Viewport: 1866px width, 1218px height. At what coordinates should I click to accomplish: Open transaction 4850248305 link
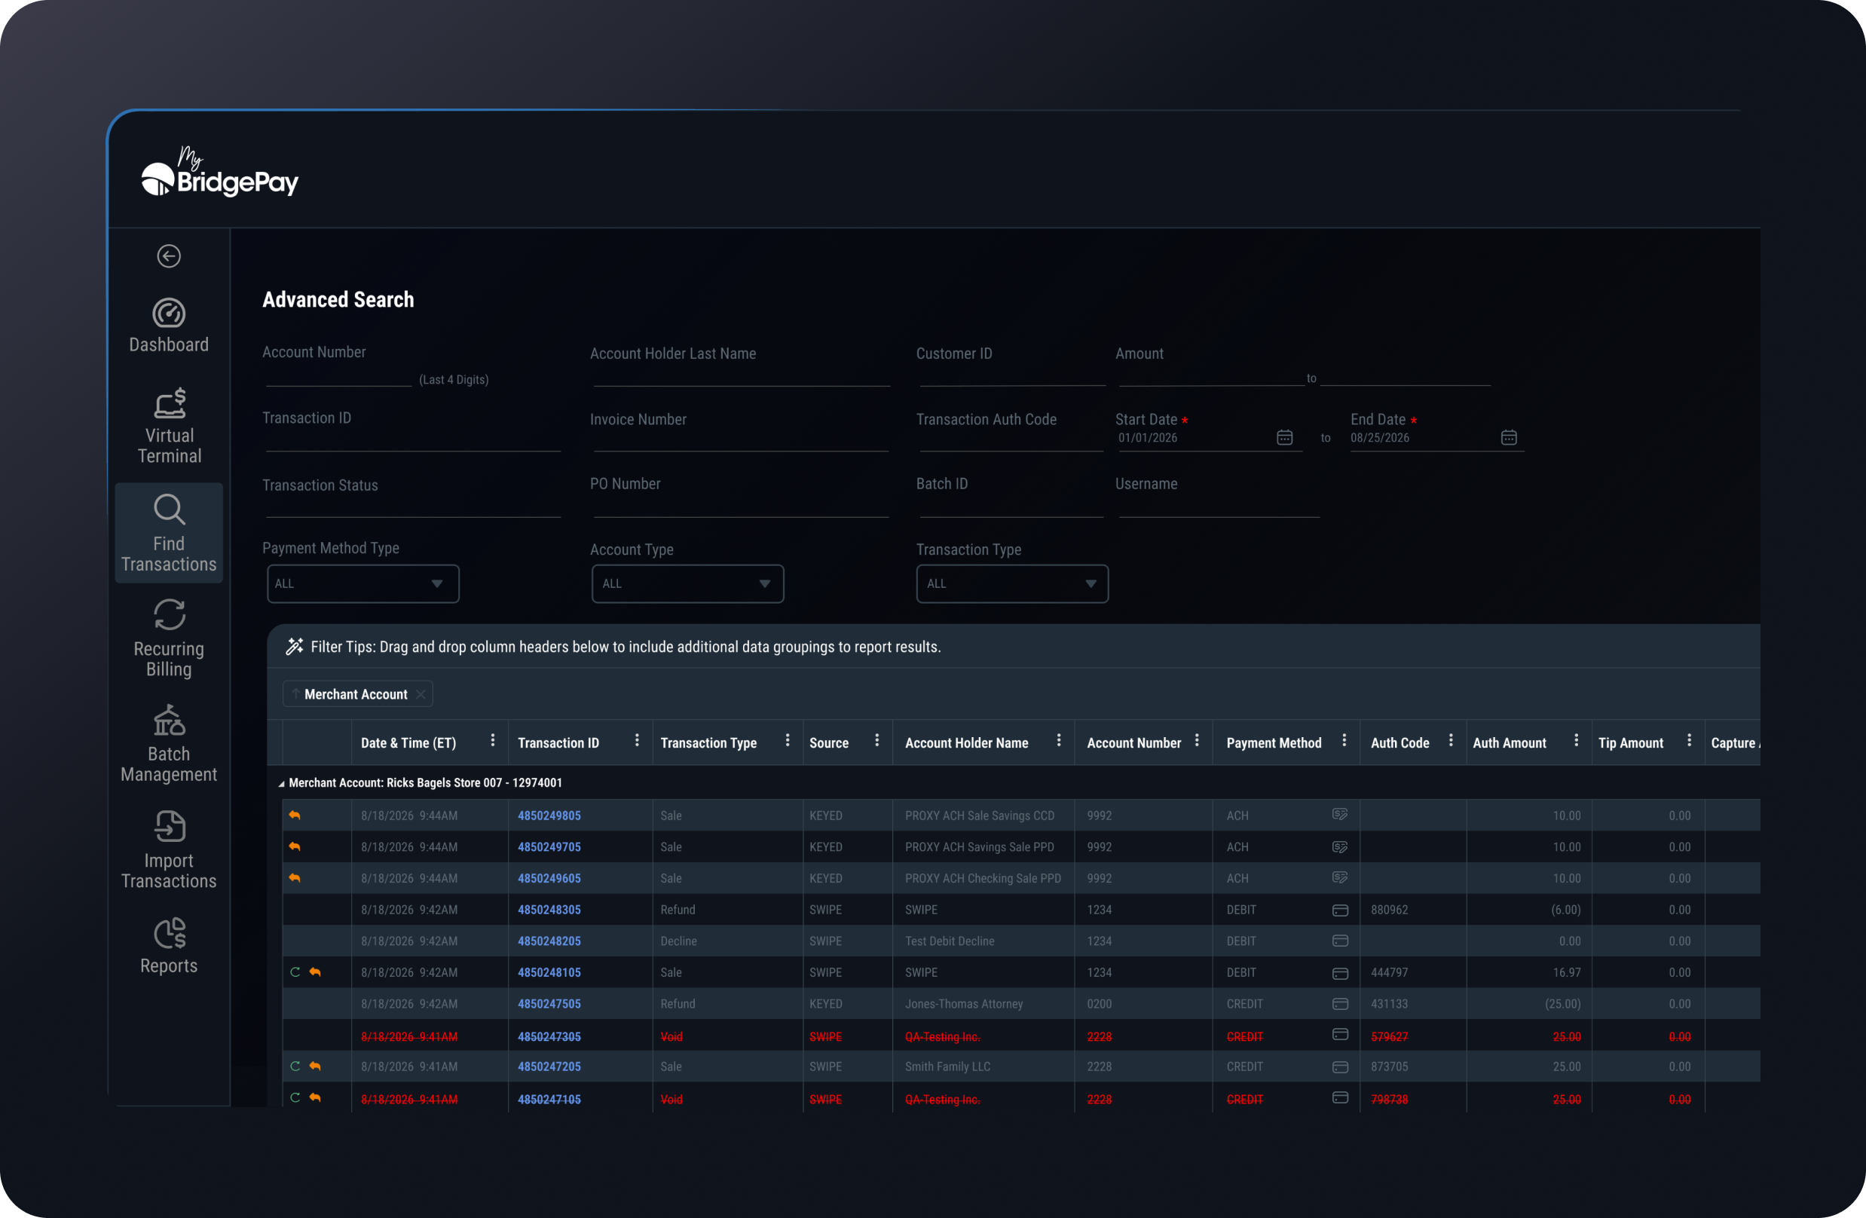(x=549, y=910)
